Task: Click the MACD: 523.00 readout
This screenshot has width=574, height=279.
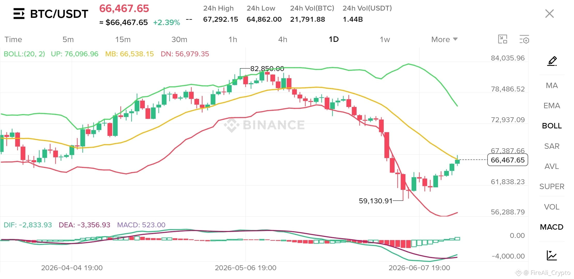Action: point(141,225)
